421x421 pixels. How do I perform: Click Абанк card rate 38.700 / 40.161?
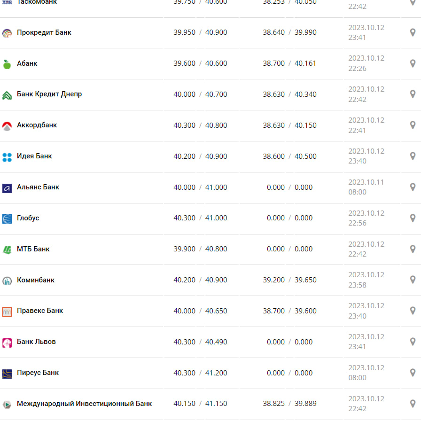click(x=289, y=63)
